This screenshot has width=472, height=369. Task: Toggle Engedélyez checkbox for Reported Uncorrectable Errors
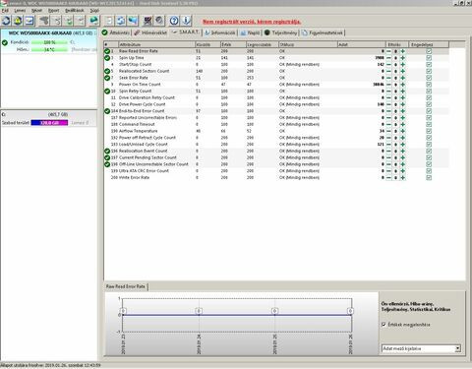[x=429, y=118]
